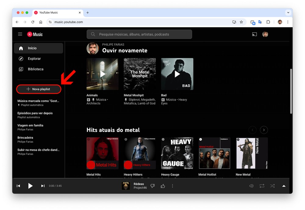Image resolution: width=305 pixels, height=210 pixels.
Task: Go to the Biblioteca section
Action: 35,69
